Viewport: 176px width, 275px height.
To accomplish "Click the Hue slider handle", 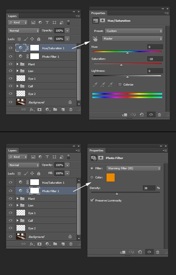I will [x=128, y=53].
